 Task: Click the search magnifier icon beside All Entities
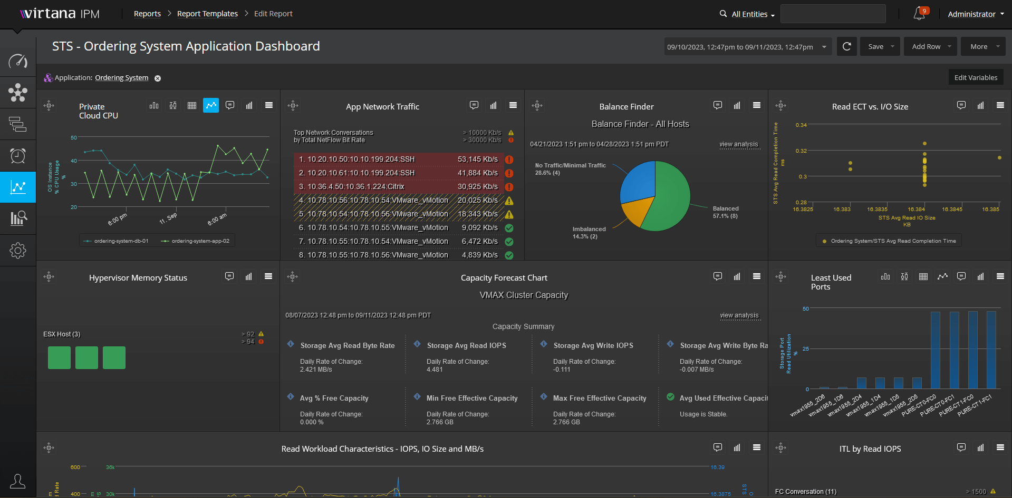723,14
